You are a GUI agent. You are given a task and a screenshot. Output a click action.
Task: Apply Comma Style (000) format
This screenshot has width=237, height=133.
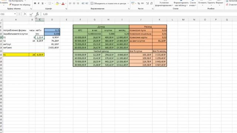click(x=142, y=3)
